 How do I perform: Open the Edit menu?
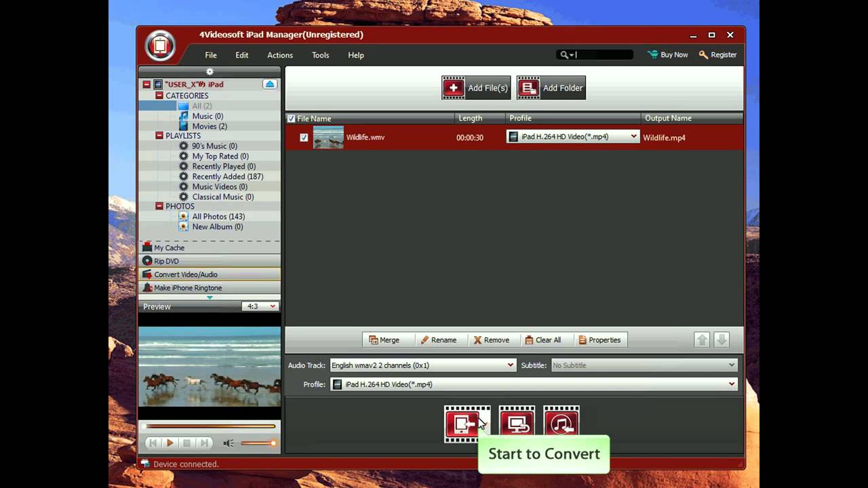coord(242,55)
